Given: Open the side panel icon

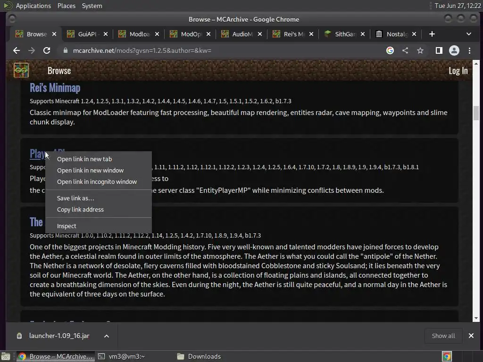Looking at the screenshot, I should 439,50.
